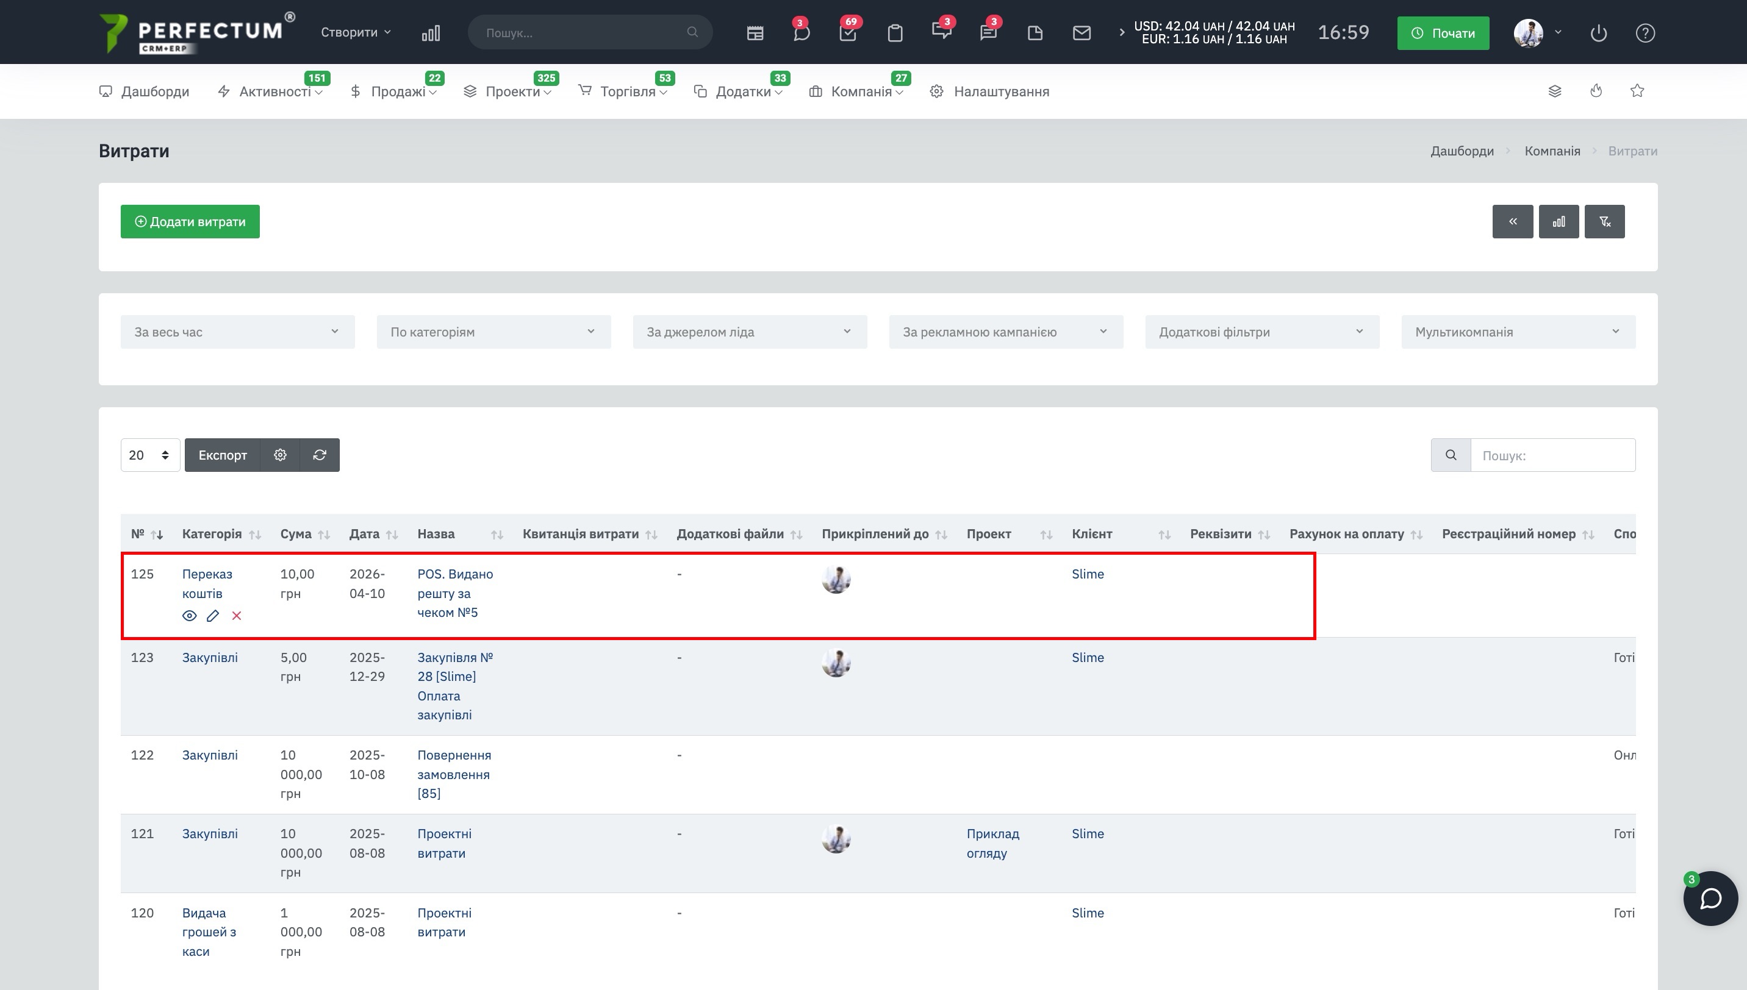This screenshot has height=990, width=1747.
Task: Open the live chat bubble widget
Action: 1710,899
